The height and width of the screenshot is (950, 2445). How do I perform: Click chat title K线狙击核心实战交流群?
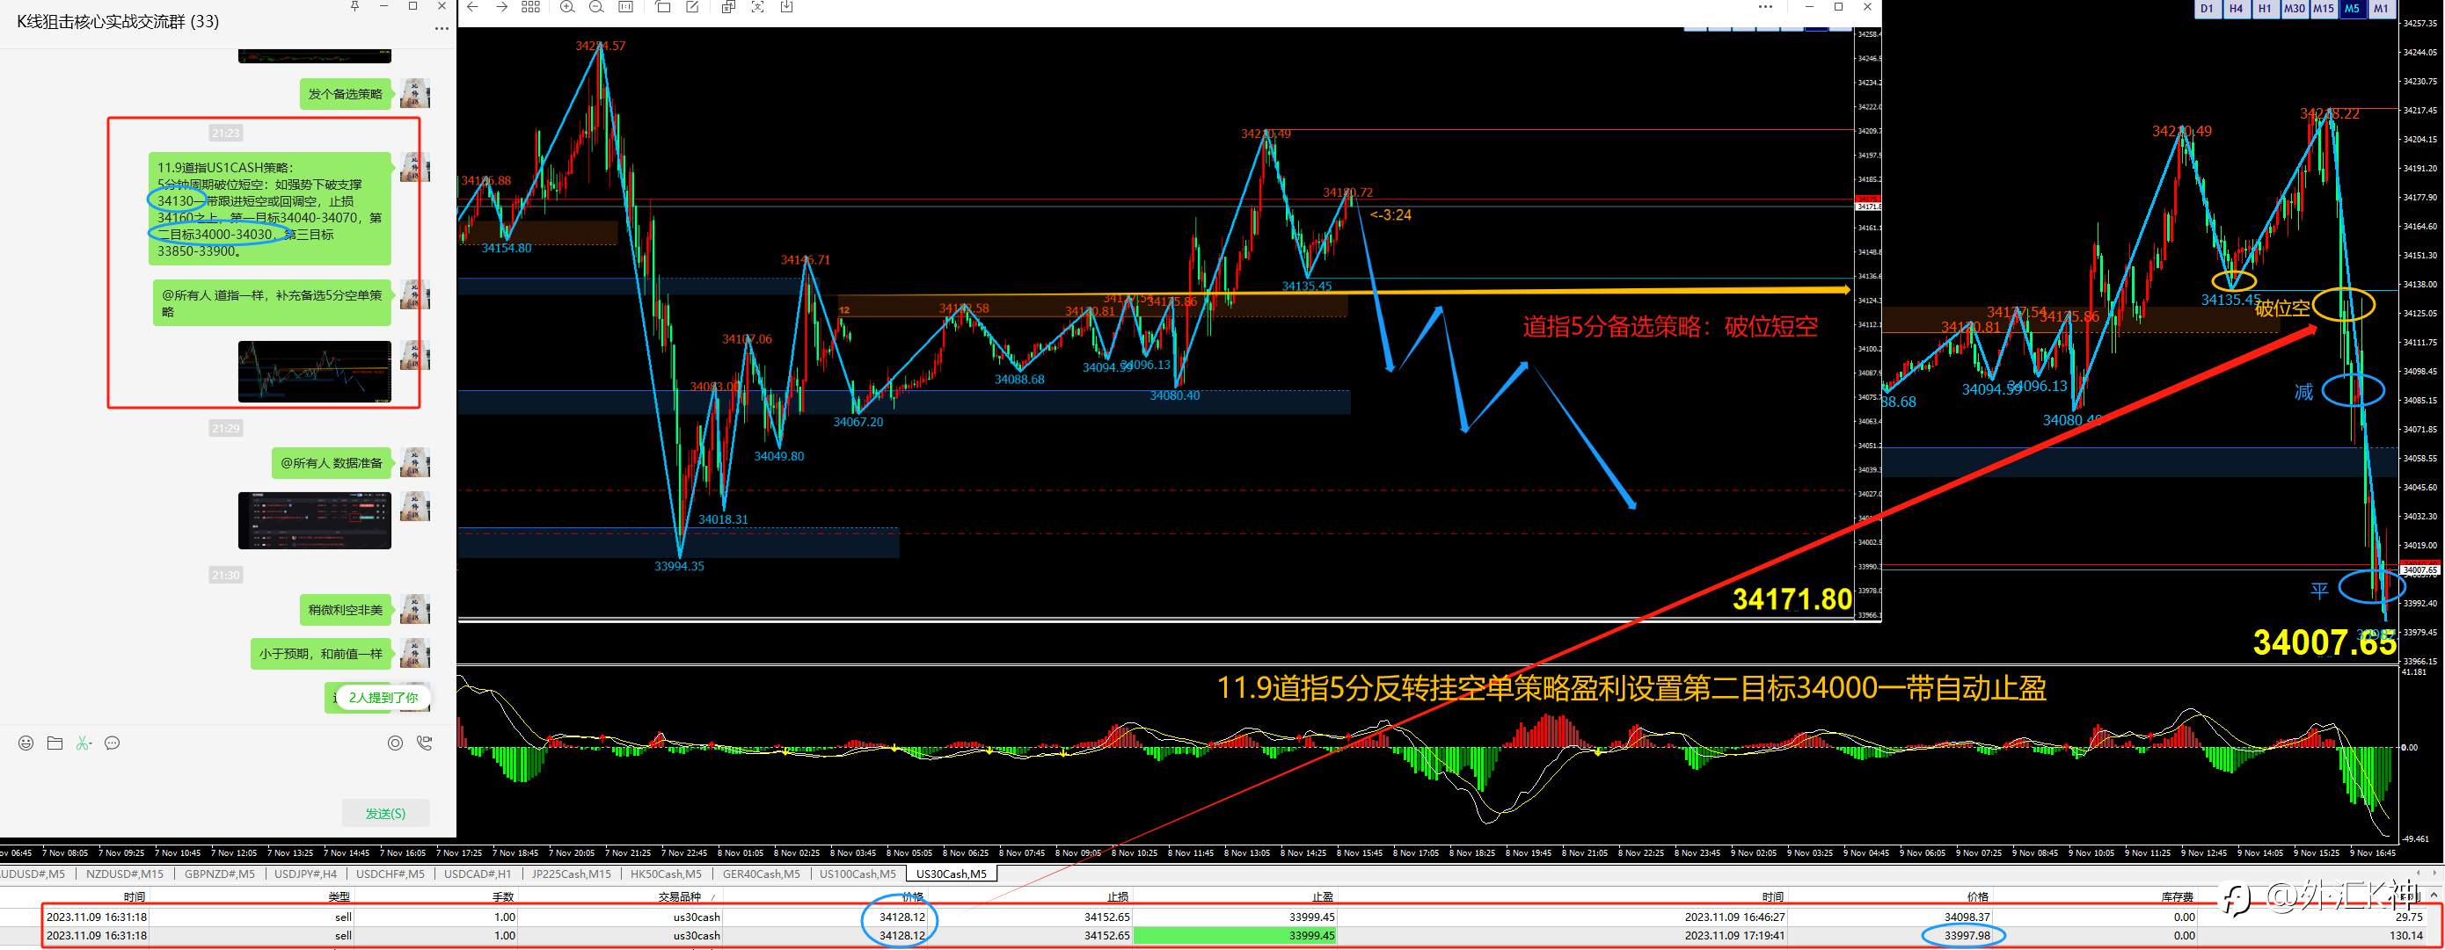click(x=118, y=21)
